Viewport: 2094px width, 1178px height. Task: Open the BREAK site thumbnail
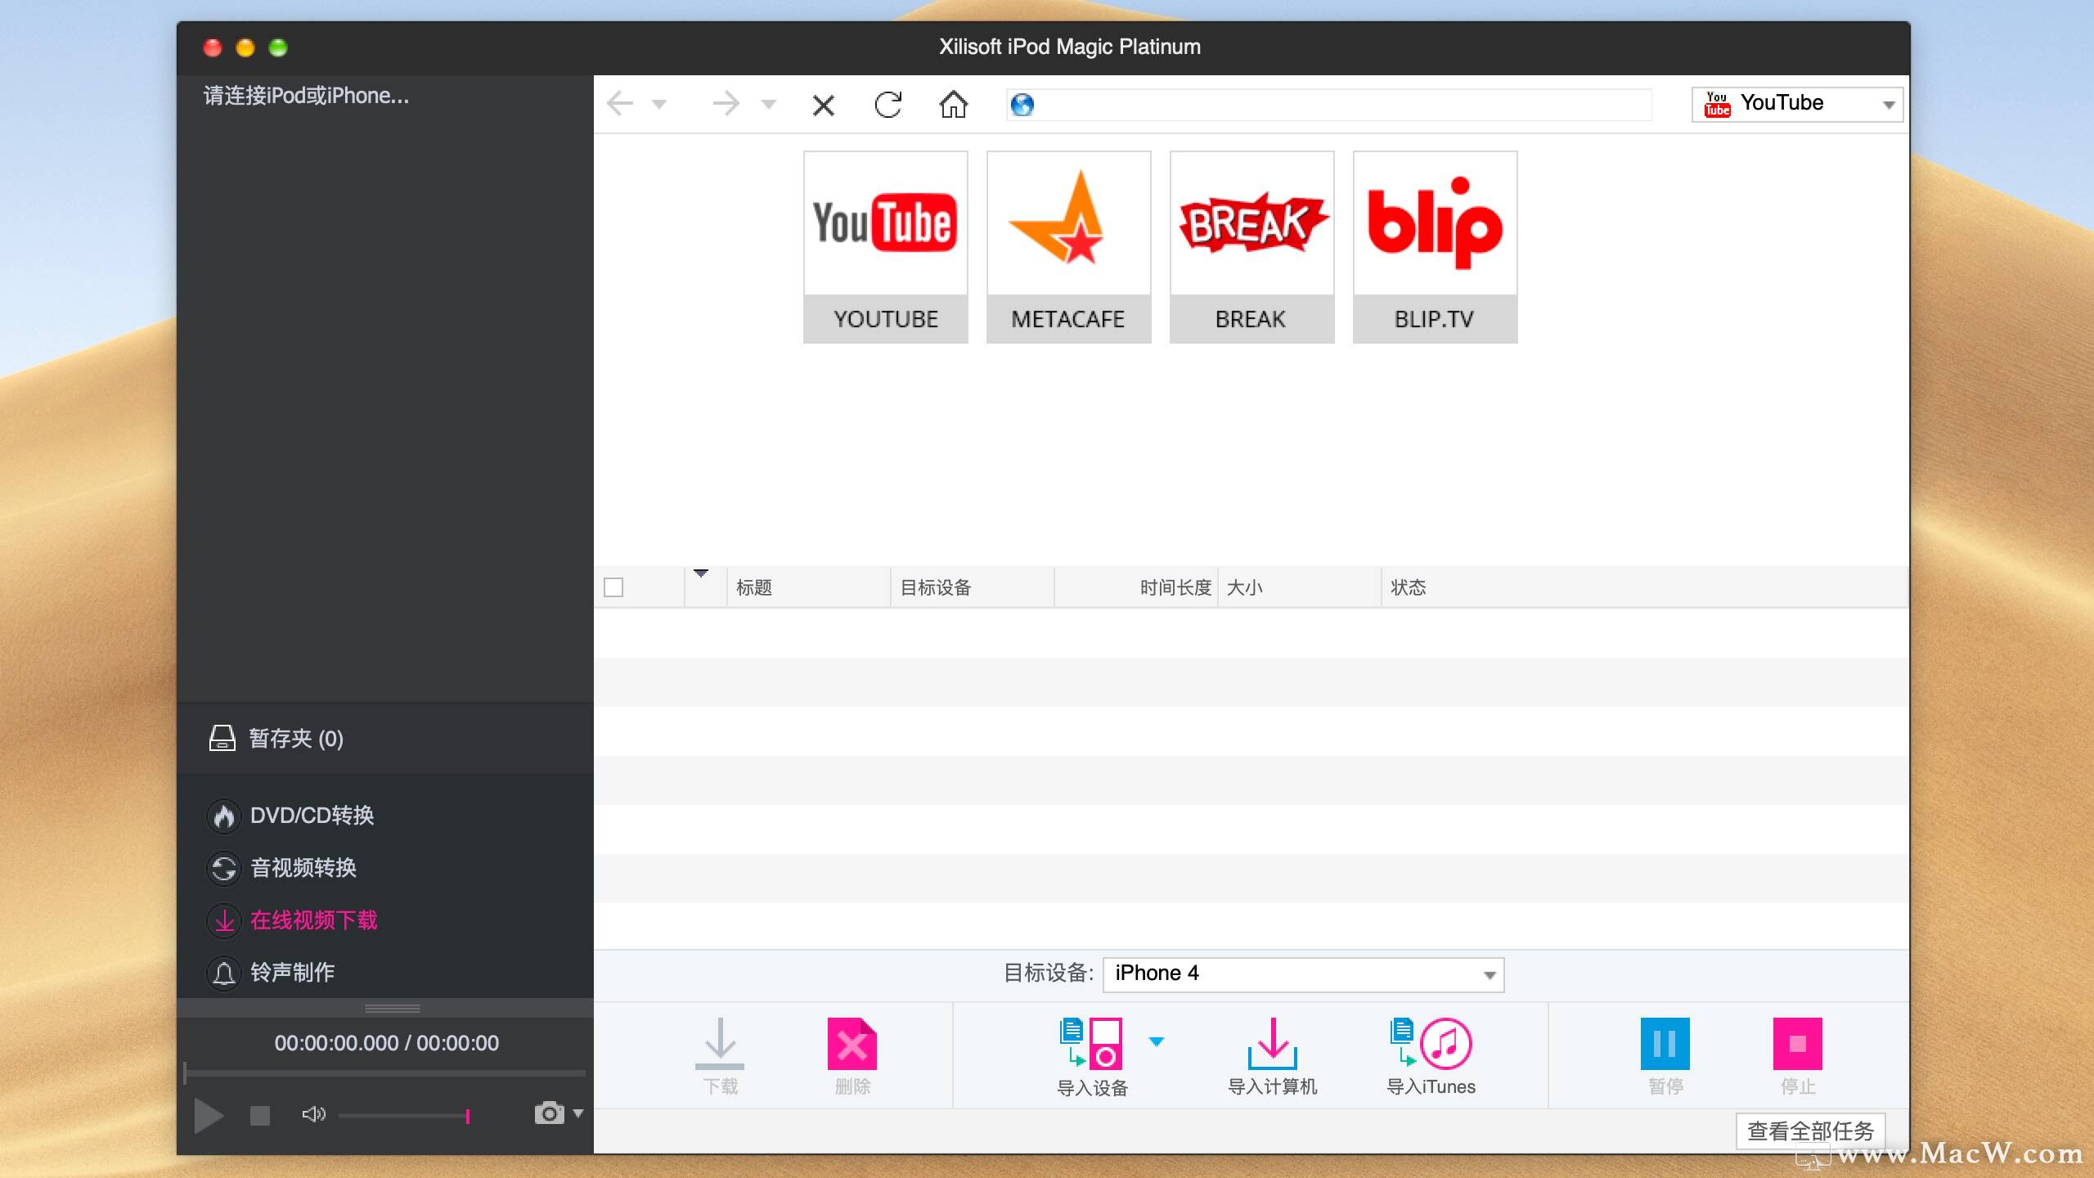coord(1252,247)
